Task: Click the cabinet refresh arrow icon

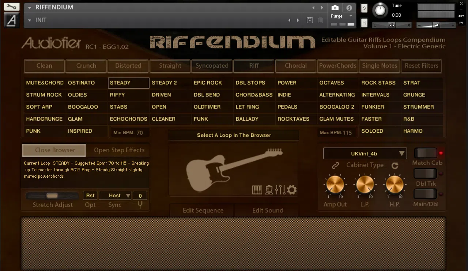Action: 395,166
